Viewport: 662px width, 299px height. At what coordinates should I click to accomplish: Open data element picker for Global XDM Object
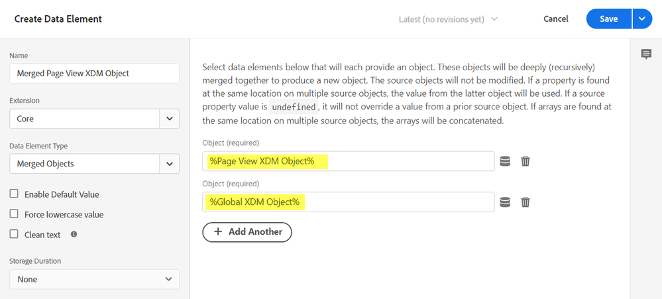[505, 202]
